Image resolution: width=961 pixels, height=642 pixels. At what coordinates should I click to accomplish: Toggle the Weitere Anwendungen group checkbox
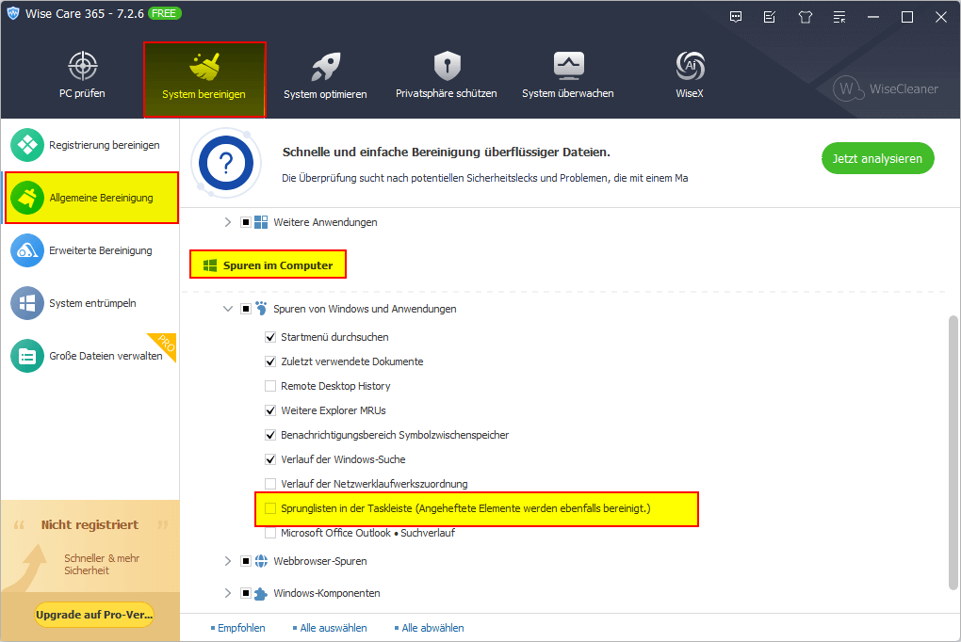click(246, 222)
